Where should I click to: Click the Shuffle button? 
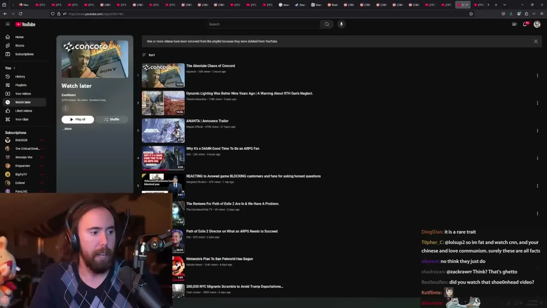112,119
